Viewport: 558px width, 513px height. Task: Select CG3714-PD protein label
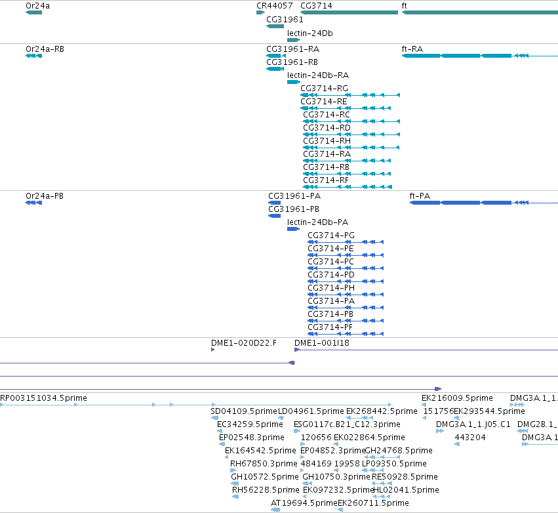coord(331,275)
